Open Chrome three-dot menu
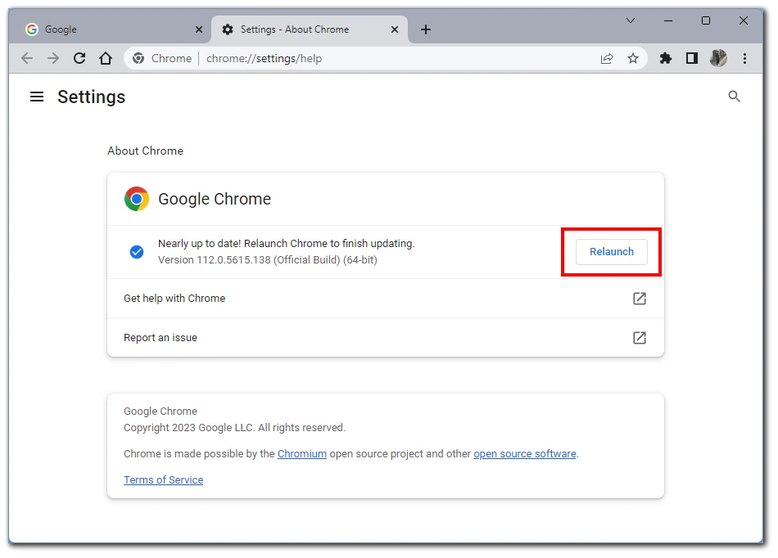Viewport: 778px width, 558px height. (x=744, y=58)
